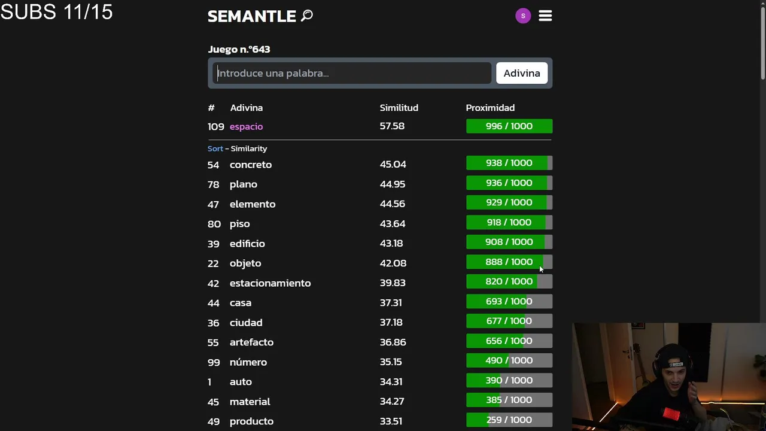
Task: Click the SEMANTLE logo text
Action: [251, 16]
